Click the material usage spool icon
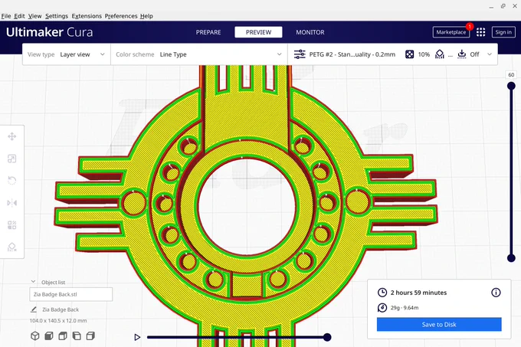The width and height of the screenshot is (521, 347). point(382,308)
